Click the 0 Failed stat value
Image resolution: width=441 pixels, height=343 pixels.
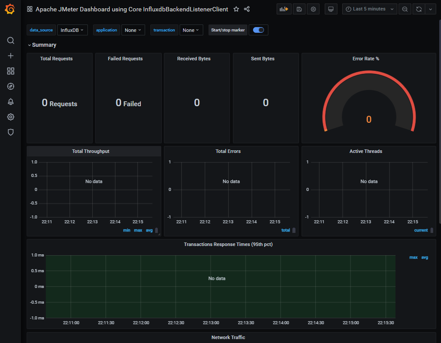[x=128, y=103]
